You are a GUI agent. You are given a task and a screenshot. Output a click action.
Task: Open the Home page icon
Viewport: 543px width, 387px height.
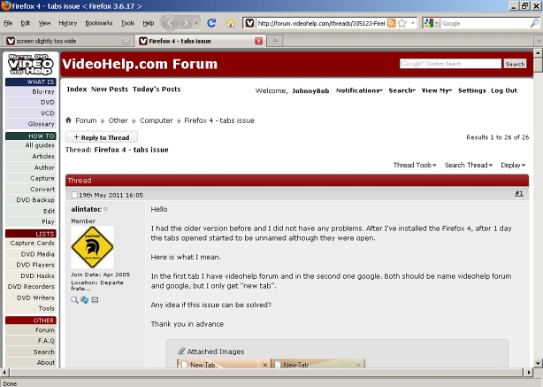[230, 23]
